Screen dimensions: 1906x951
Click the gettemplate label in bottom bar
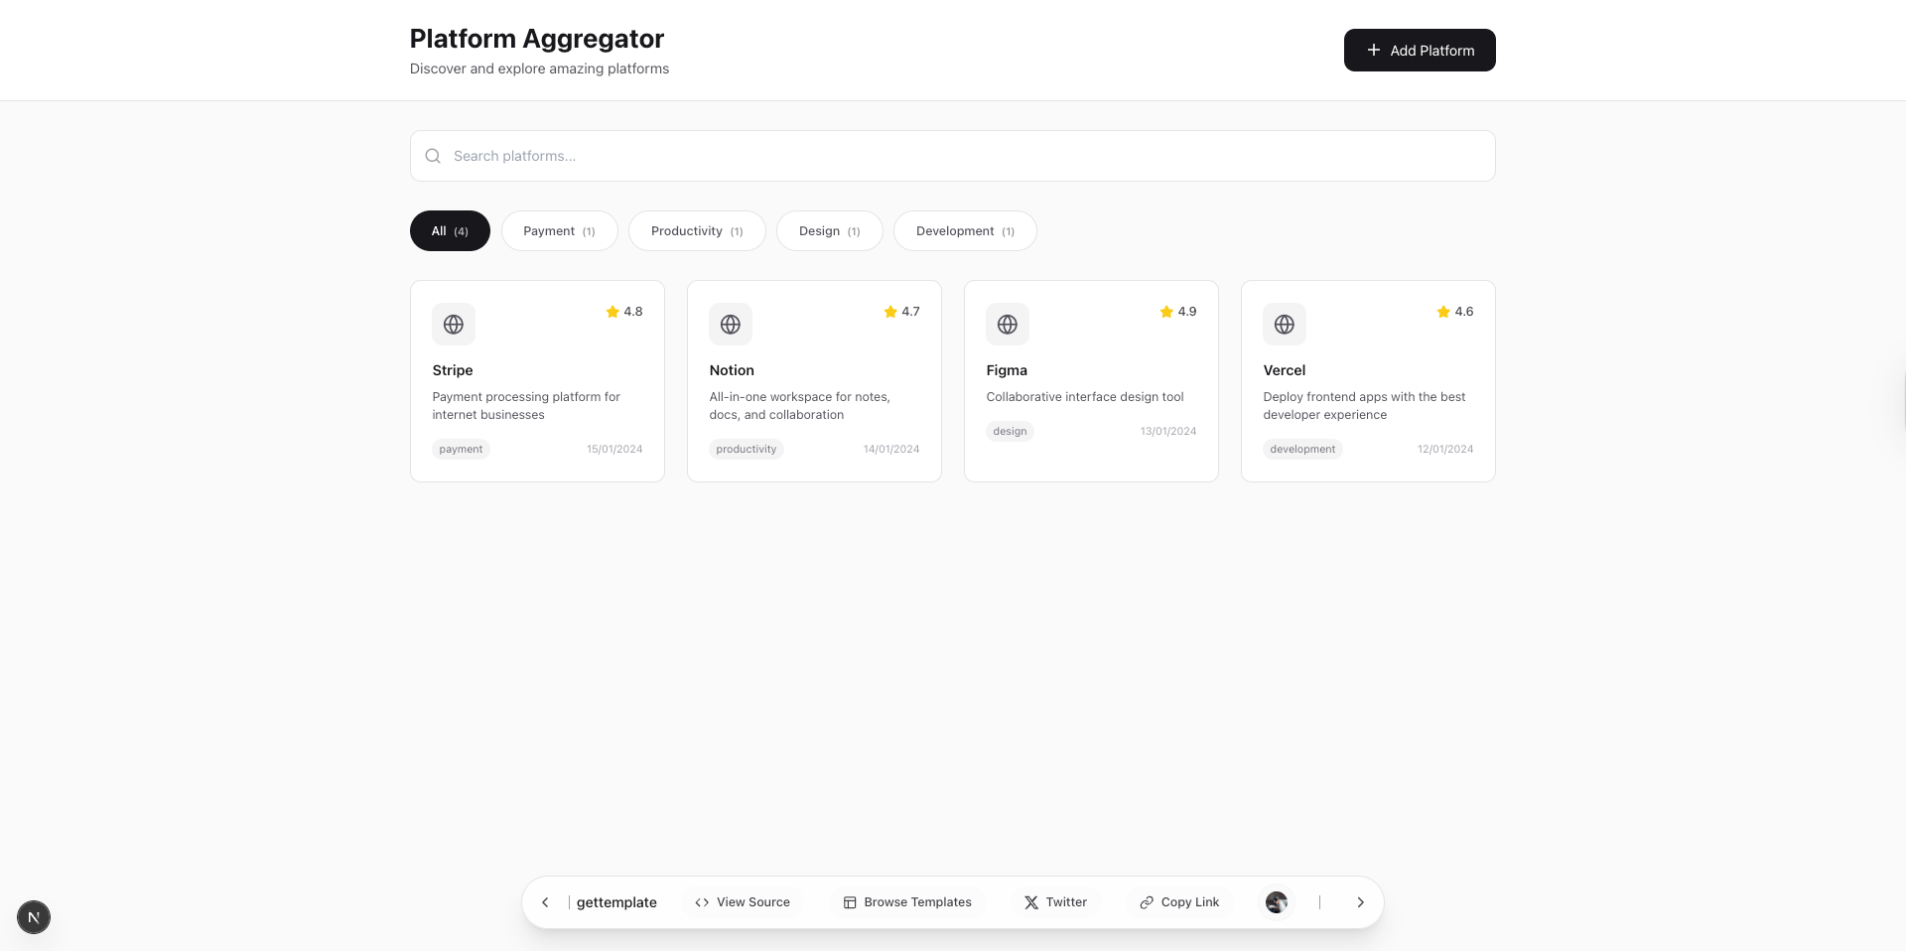coord(616,902)
